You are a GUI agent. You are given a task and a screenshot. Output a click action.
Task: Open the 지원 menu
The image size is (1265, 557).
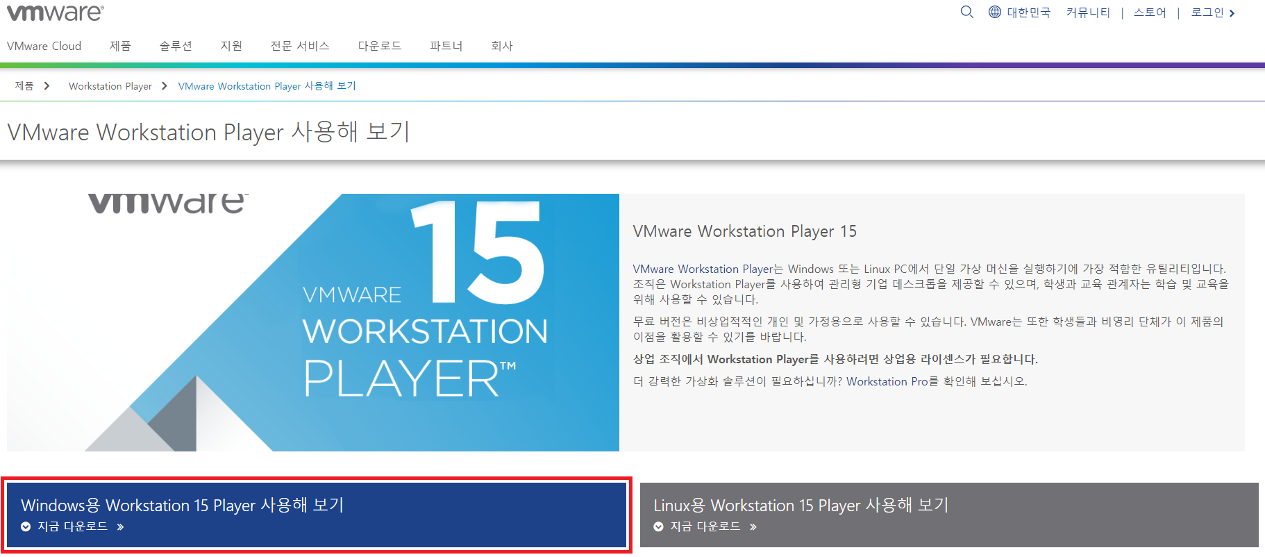pos(231,46)
